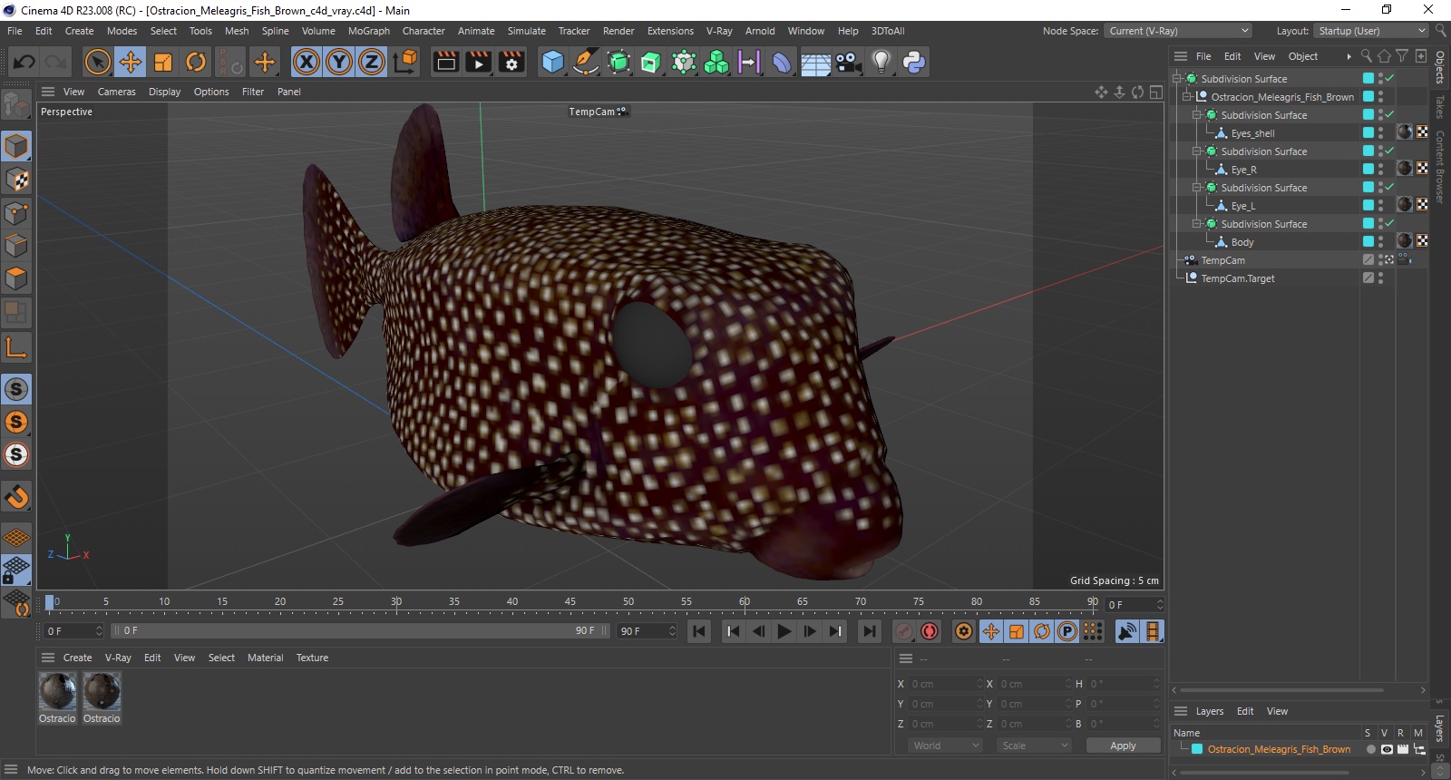Open Scale mode dropdown

1034,746
